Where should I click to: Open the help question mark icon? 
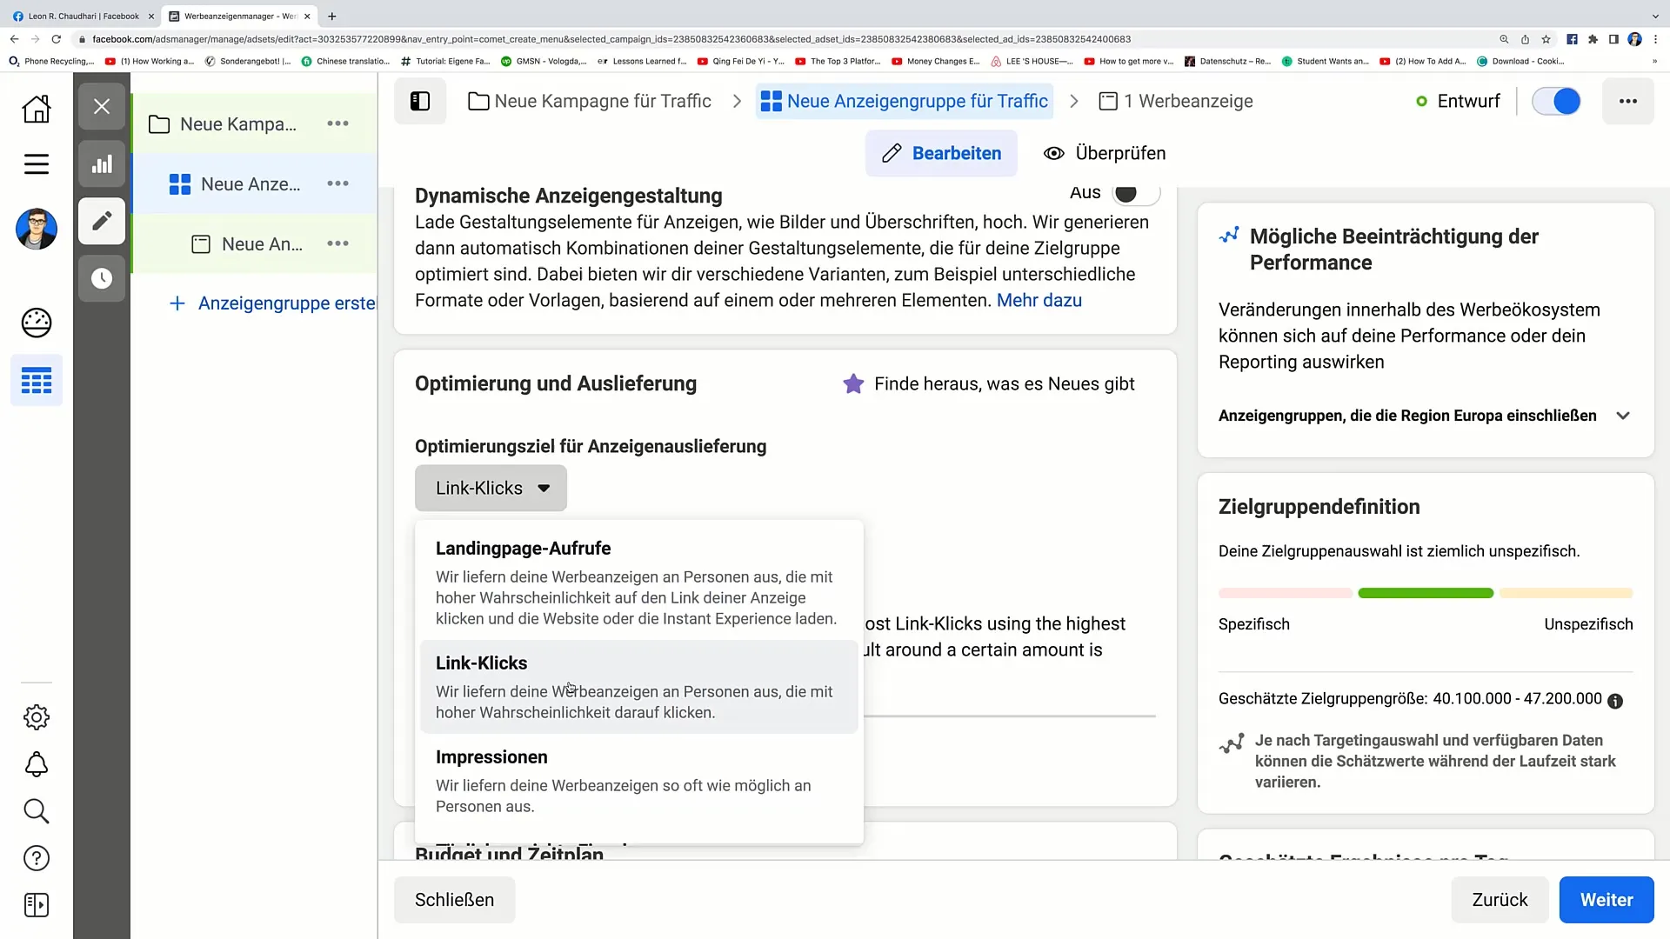pyautogui.click(x=37, y=858)
